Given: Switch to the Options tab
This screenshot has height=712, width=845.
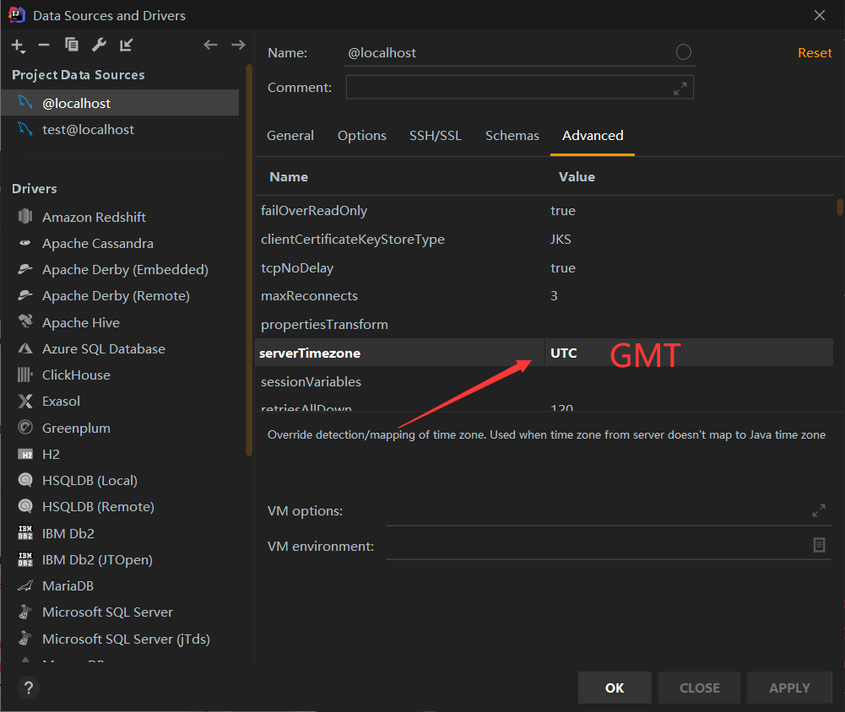Looking at the screenshot, I should coord(361,136).
